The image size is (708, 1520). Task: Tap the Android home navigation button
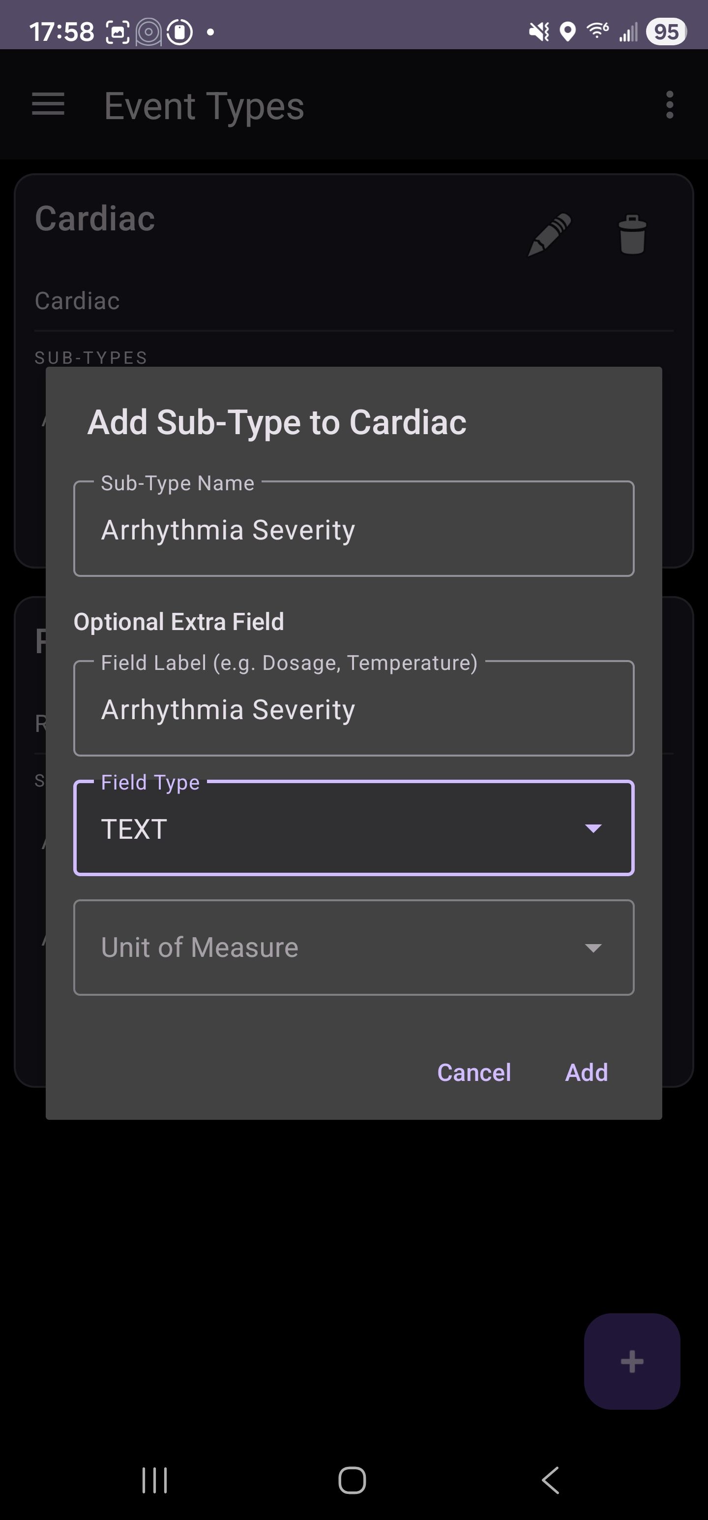coord(352,1480)
